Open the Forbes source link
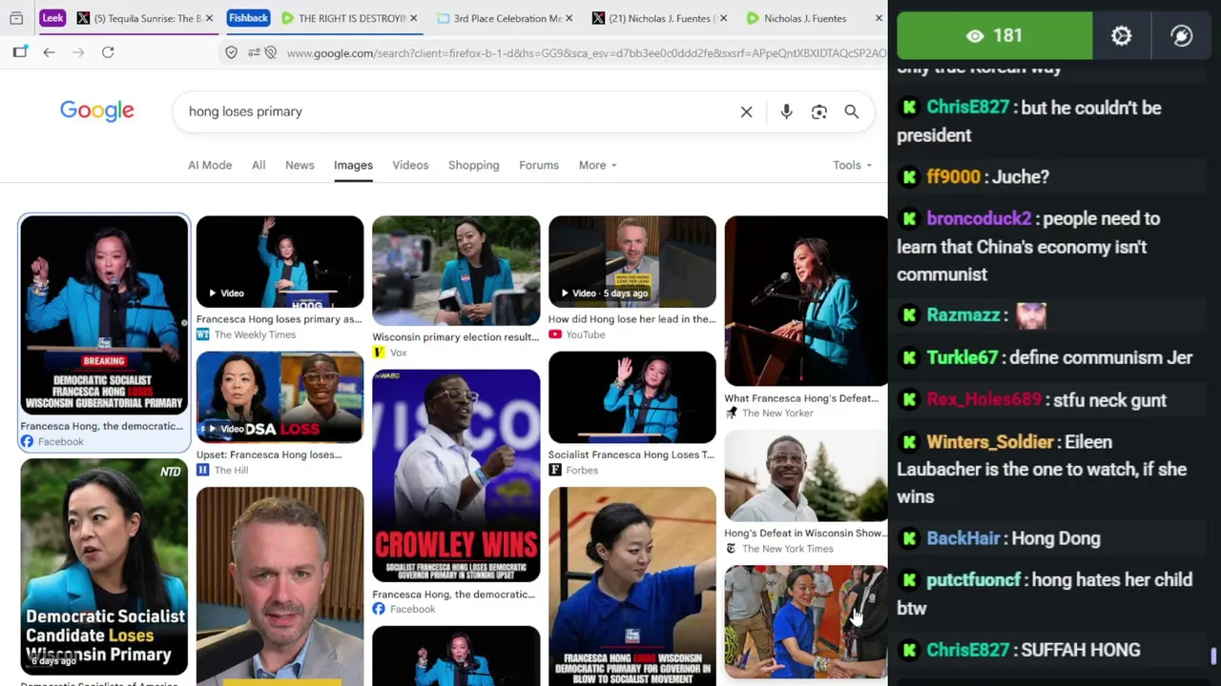This screenshot has height=686, width=1221. pyautogui.click(x=573, y=470)
